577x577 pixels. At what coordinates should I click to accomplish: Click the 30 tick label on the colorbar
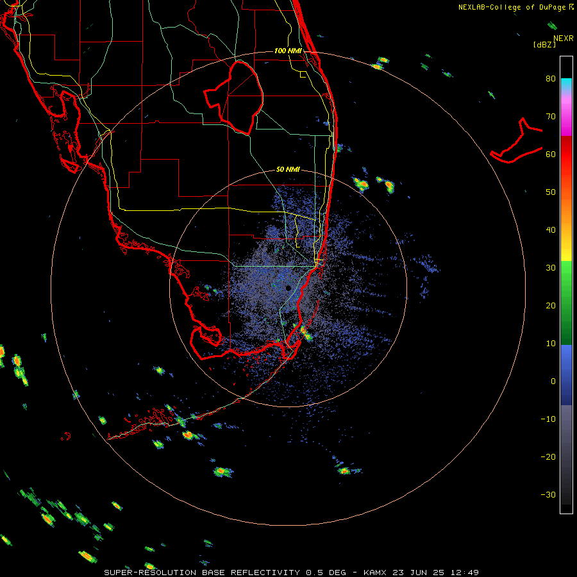tap(551, 268)
